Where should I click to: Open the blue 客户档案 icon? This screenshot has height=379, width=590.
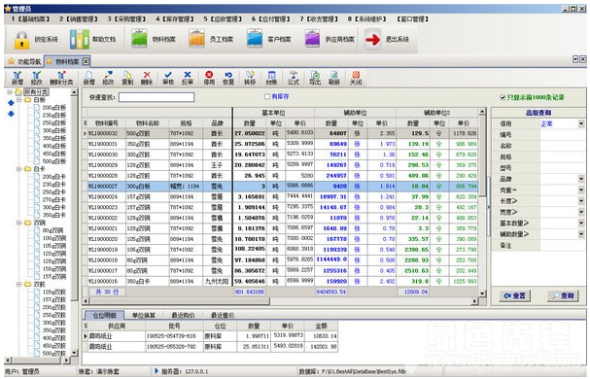pos(255,39)
